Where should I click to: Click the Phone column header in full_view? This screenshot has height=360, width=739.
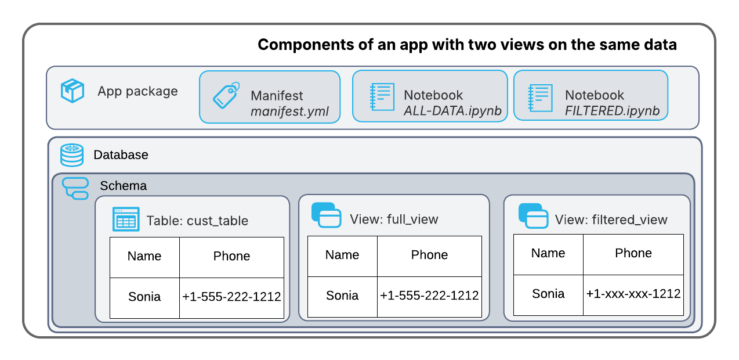tap(429, 255)
